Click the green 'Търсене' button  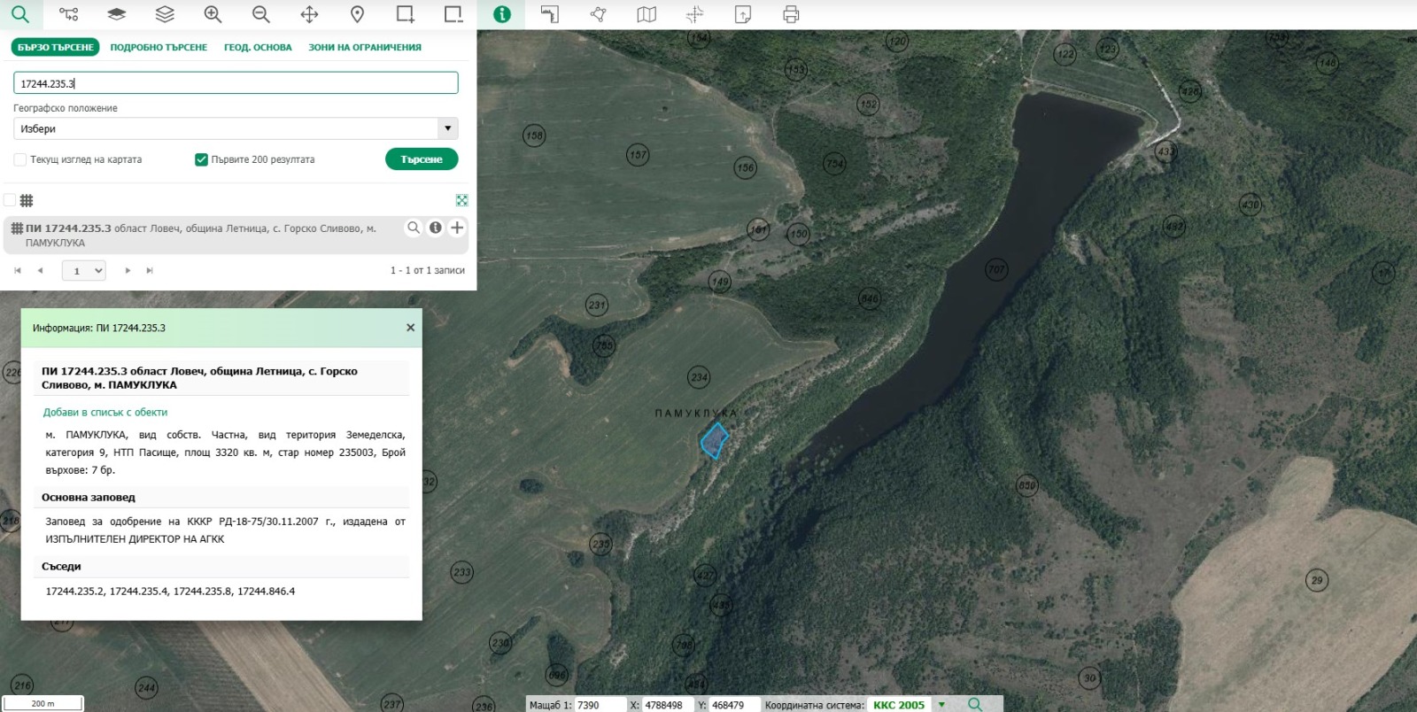(x=422, y=159)
